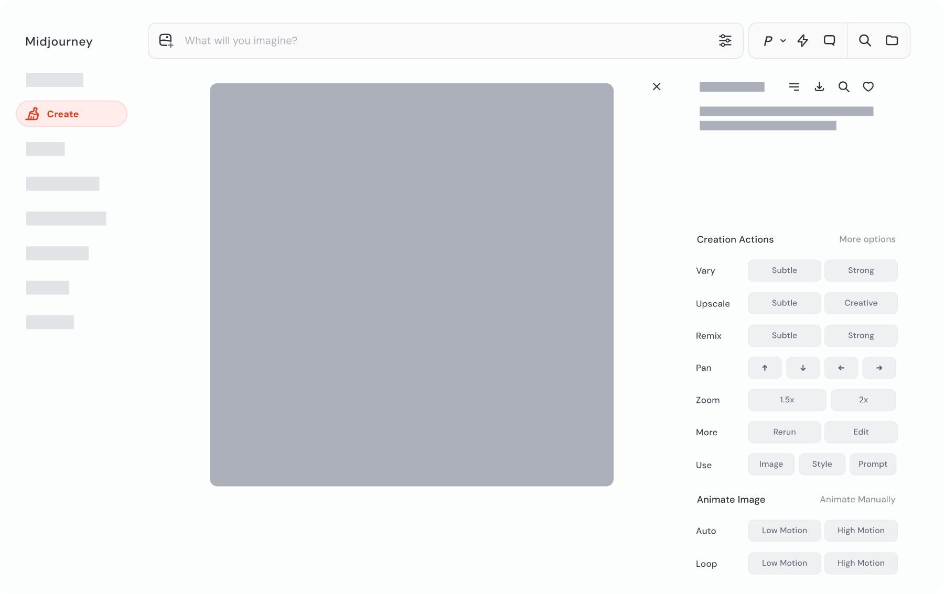Expand More options in Creation Actions
Viewport: 944px width, 594px height.
click(x=867, y=239)
